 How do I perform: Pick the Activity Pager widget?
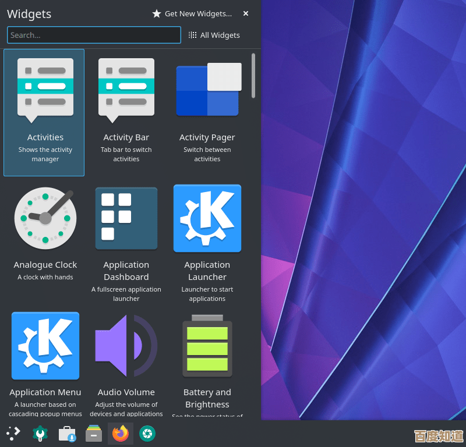click(x=207, y=112)
